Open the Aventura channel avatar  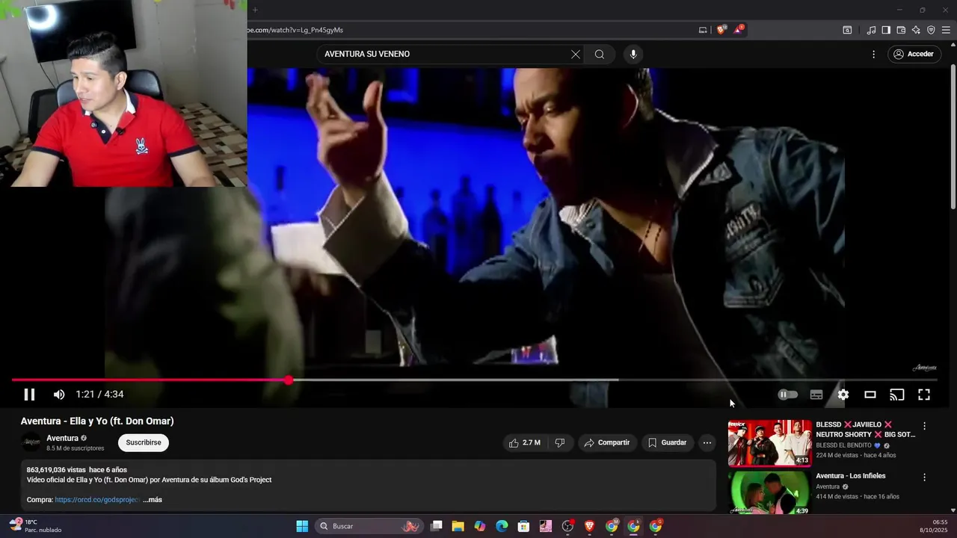click(31, 442)
